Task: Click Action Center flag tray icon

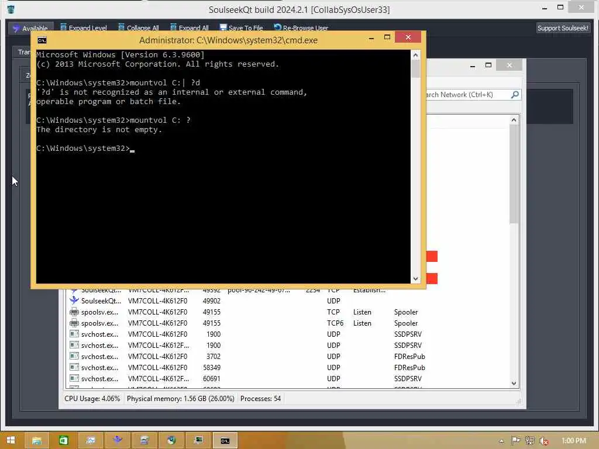Action: 515,440
